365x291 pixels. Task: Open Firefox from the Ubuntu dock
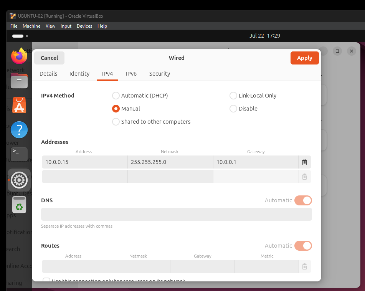click(19, 56)
